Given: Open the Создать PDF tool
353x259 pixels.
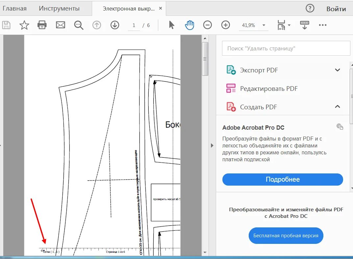Looking at the screenshot, I should click(x=259, y=107).
